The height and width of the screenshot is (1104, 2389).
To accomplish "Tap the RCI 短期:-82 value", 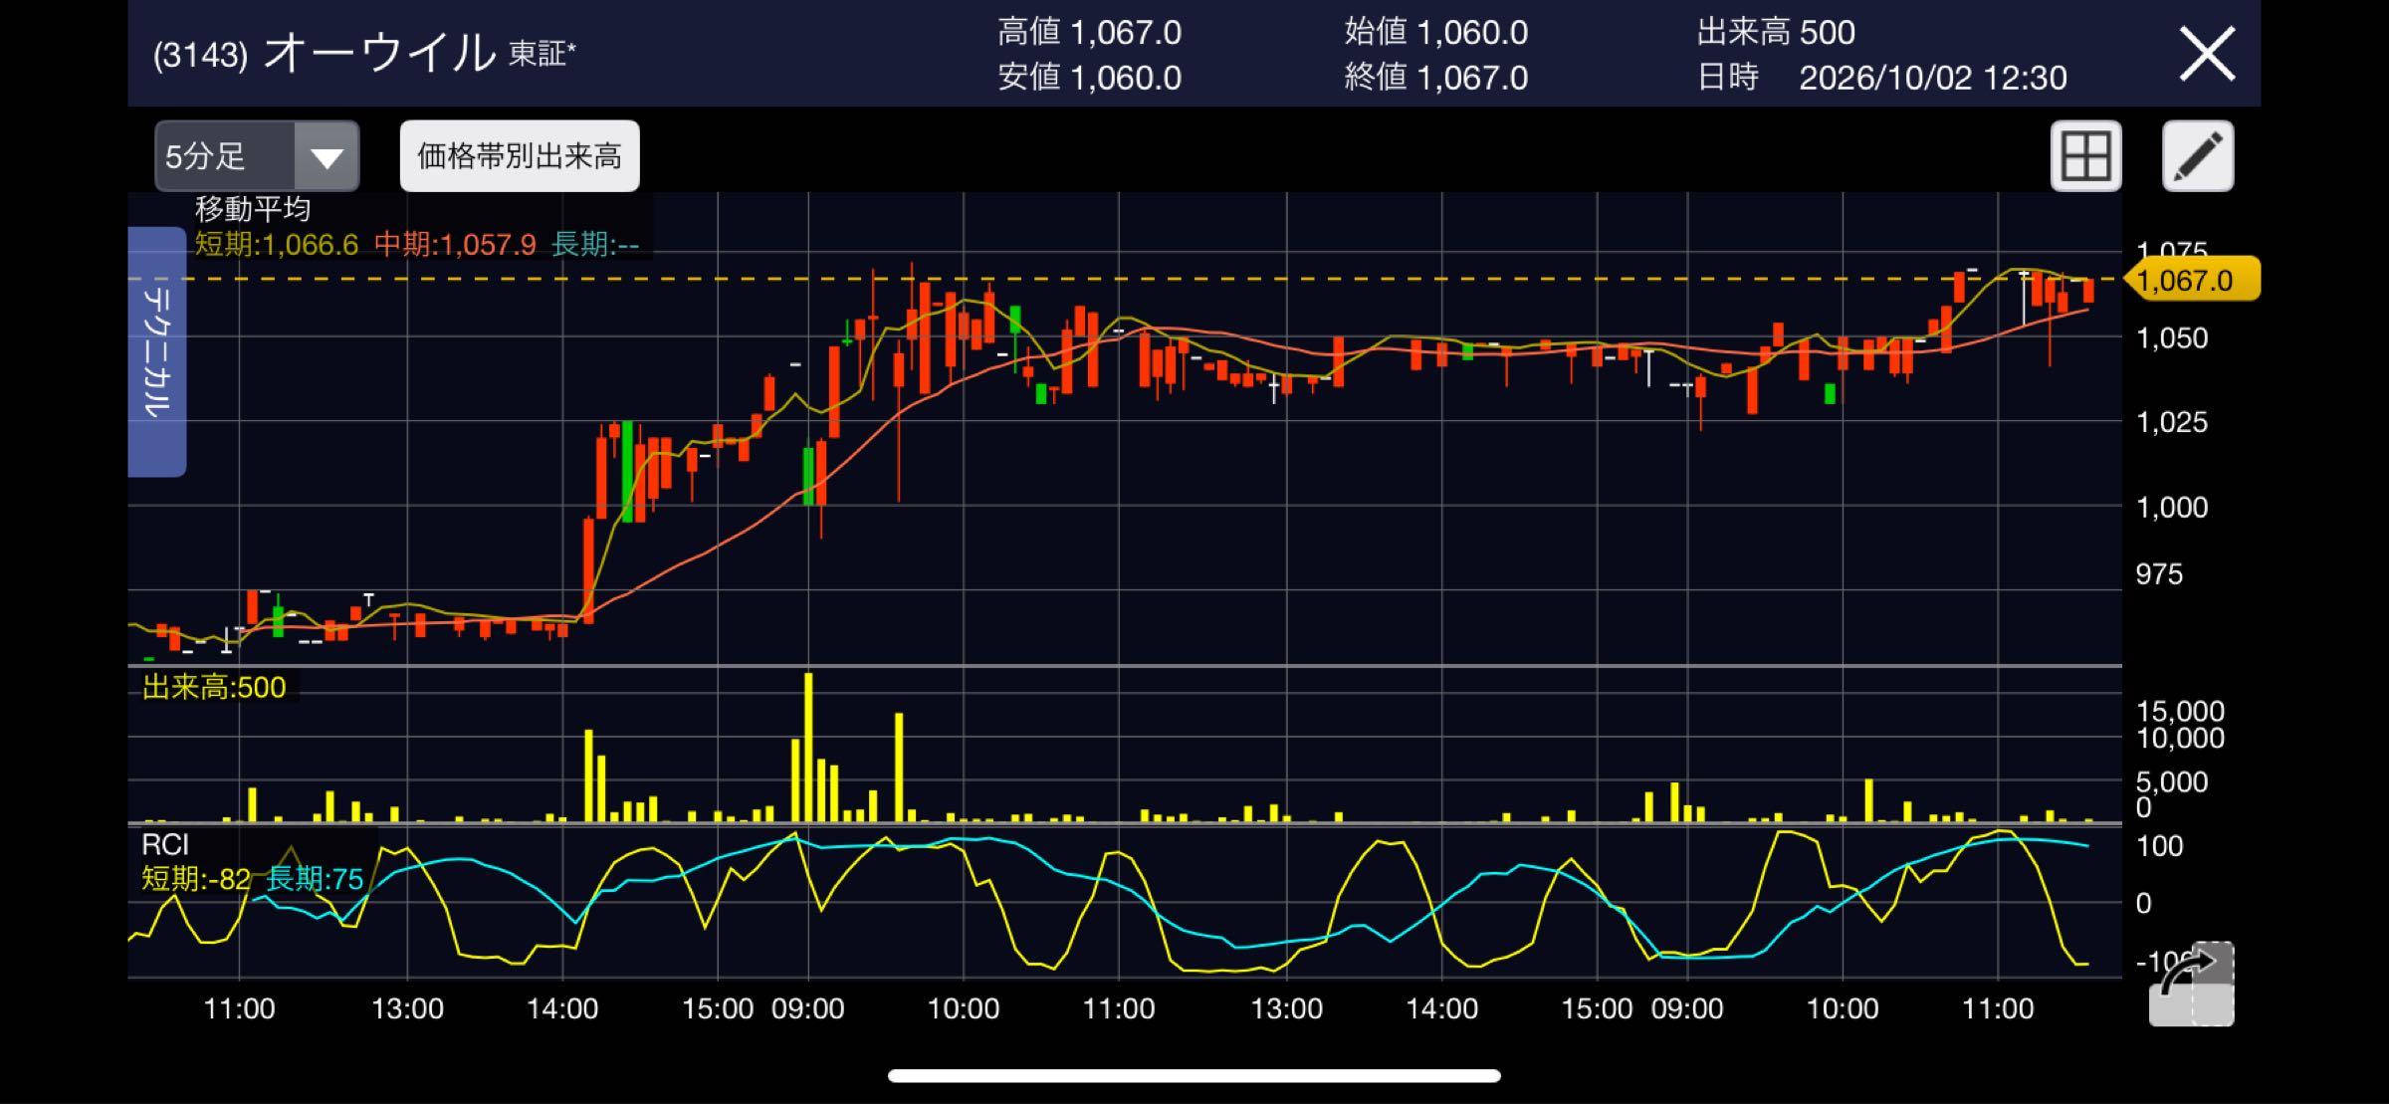I will point(196,879).
